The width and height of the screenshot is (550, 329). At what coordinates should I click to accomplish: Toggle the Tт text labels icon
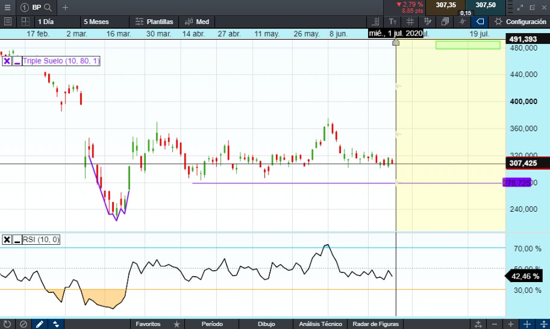coord(393,22)
